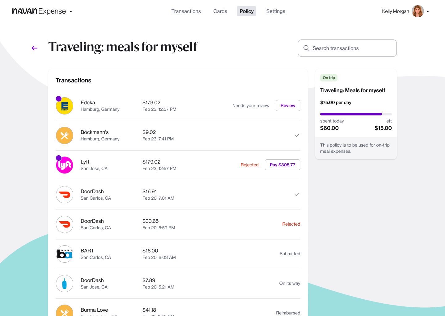Open the Cards tab
445x316 pixels.
[x=220, y=11]
